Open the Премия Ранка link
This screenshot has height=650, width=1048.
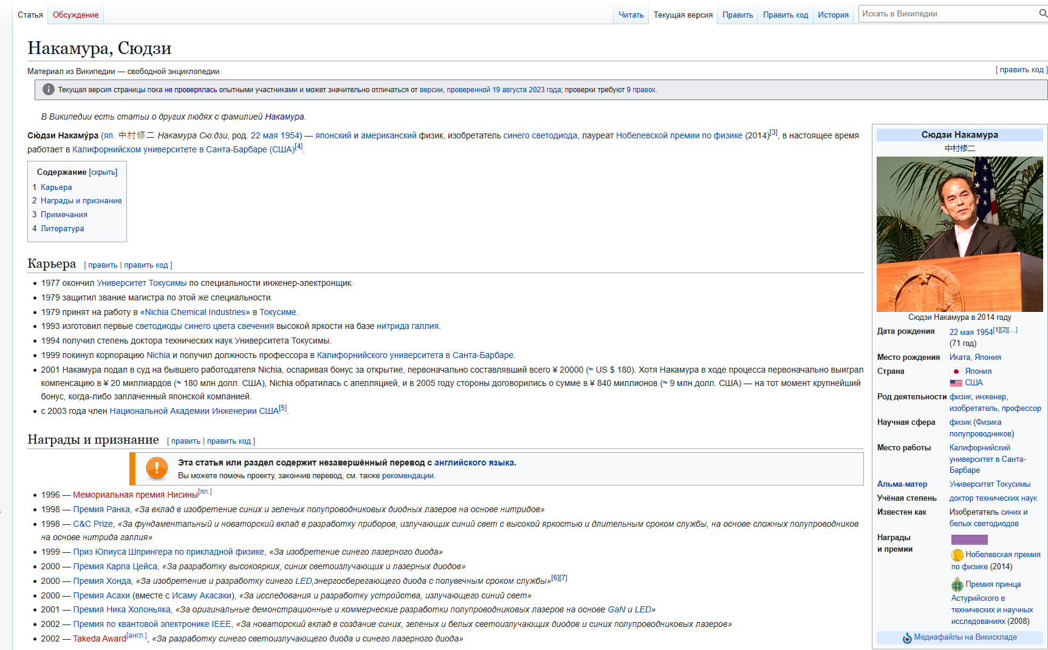101,510
